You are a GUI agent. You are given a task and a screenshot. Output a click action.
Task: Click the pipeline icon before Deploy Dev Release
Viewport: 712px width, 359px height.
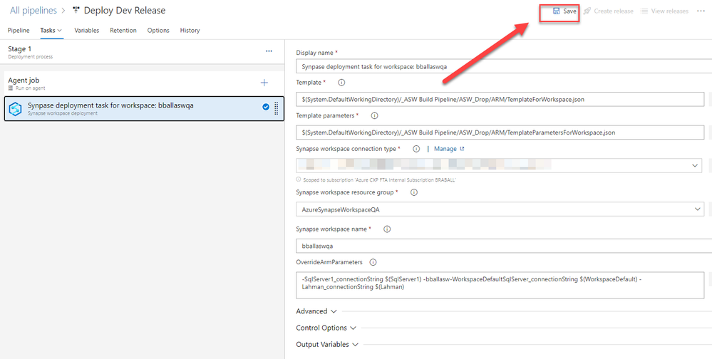tap(76, 10)
